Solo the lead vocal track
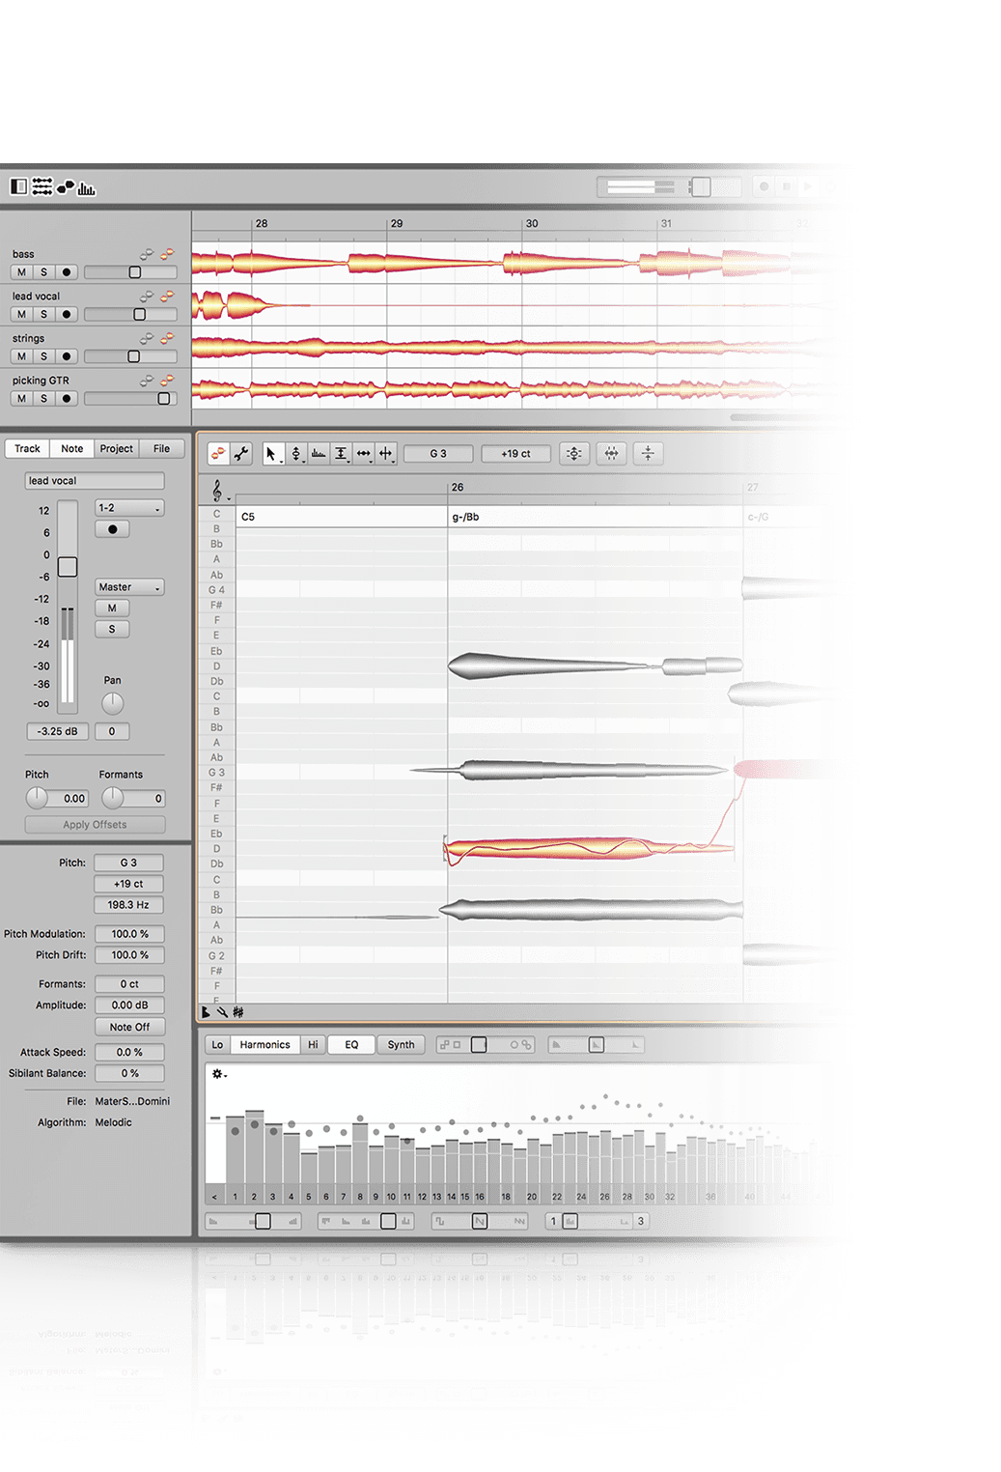1001x1472 pixels. pyautogui.click(x=43, y=314)
